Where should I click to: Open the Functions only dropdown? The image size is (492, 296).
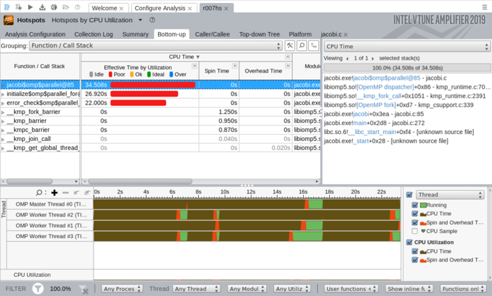pos(463,289)
